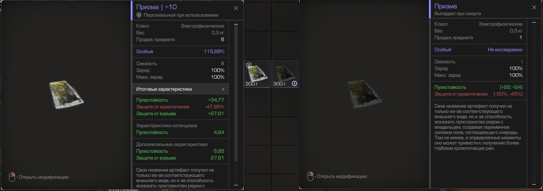The width and height of the screenshot is (543, 191).
Task: Click the clock badge on the second artifact slot
Action: (x=294, y=83)
